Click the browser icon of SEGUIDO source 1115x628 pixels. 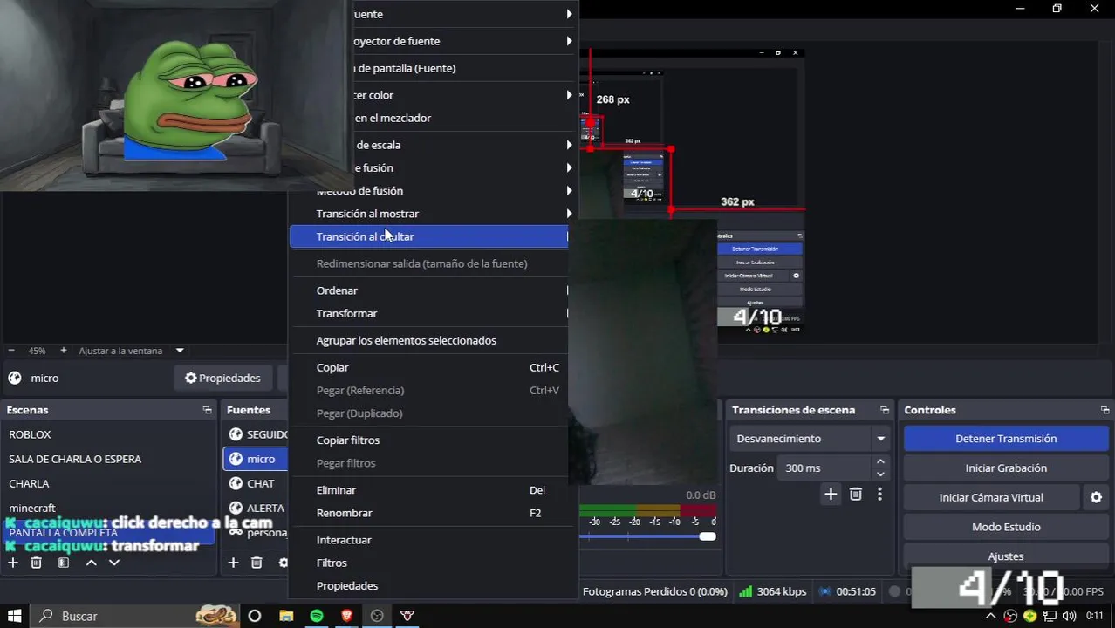[236, 434]
